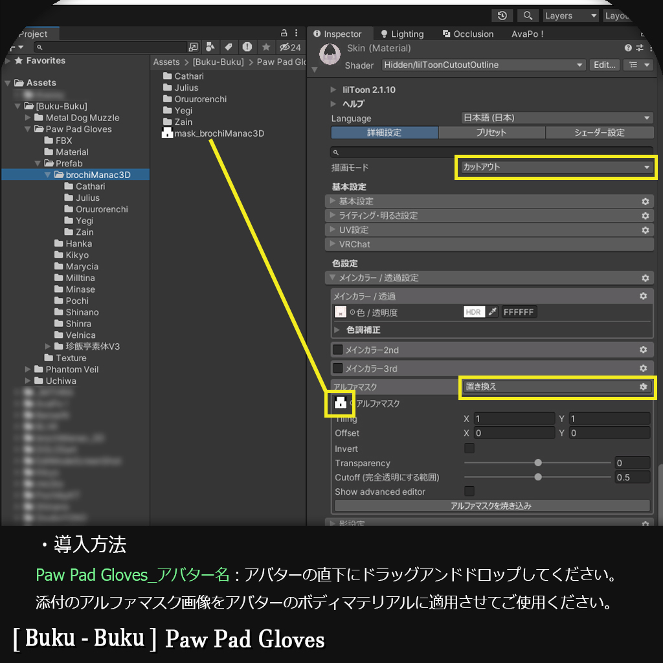Toggle the favorites star in Project toolbar
The image size is (663, 663).
coord(267,47)
